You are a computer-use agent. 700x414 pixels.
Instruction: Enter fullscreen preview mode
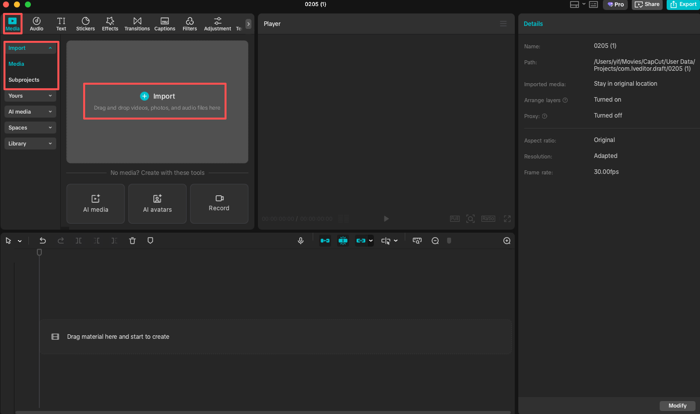tap(507, 219)
